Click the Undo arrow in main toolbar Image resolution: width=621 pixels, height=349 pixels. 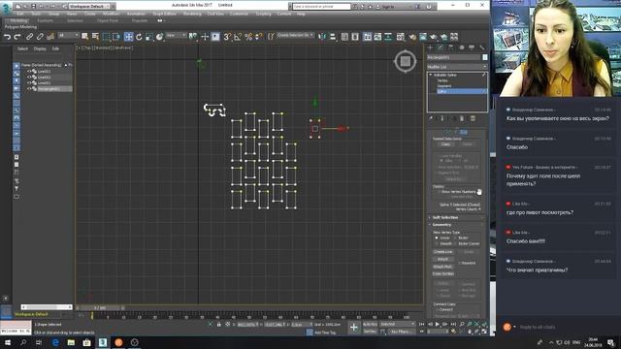pyautogui.click(x=7, y=37)
